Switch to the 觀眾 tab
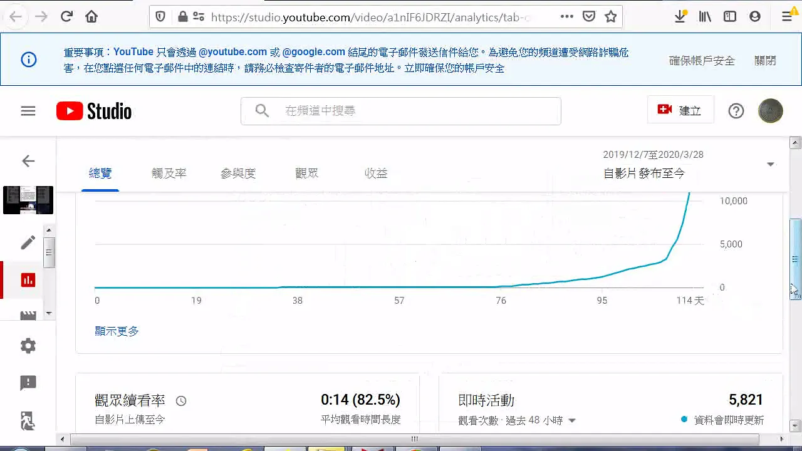This screenshot has height=451, width=802. [307, 174]
